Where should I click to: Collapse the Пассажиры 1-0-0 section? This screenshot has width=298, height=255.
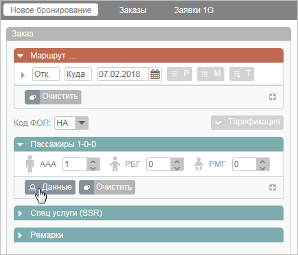pyautogui.click(x=21, y=144)
